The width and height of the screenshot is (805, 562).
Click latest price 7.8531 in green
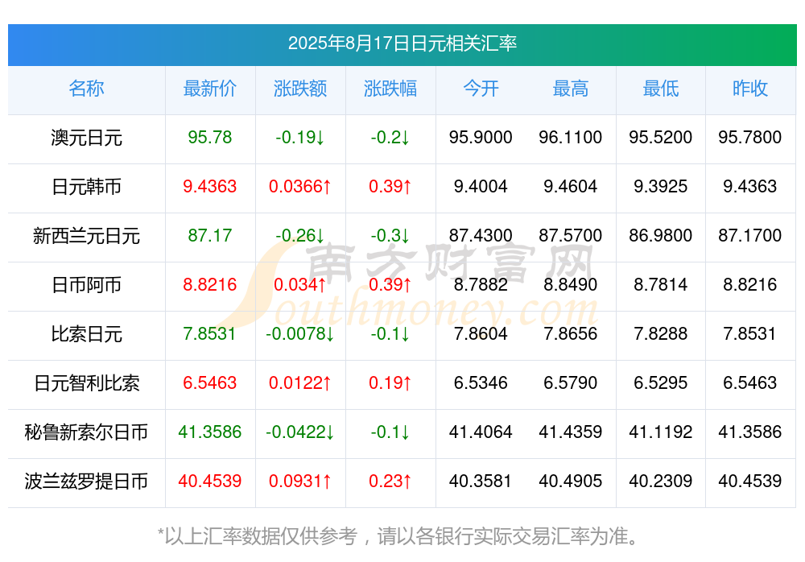tap(209, 334)
